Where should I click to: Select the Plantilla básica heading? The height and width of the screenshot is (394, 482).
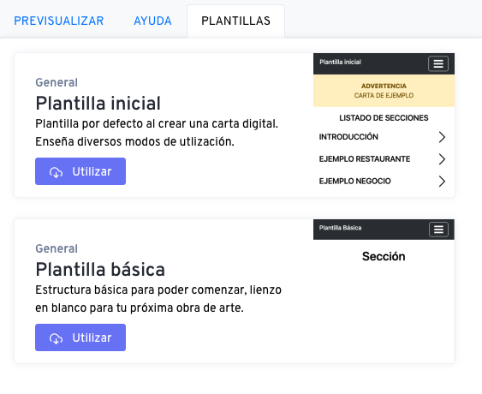[100, 270]
